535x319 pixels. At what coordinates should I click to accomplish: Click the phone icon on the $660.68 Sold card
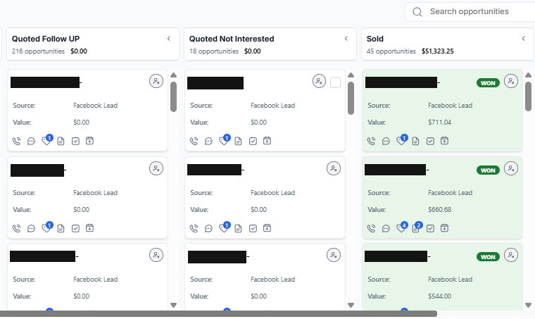371,228
